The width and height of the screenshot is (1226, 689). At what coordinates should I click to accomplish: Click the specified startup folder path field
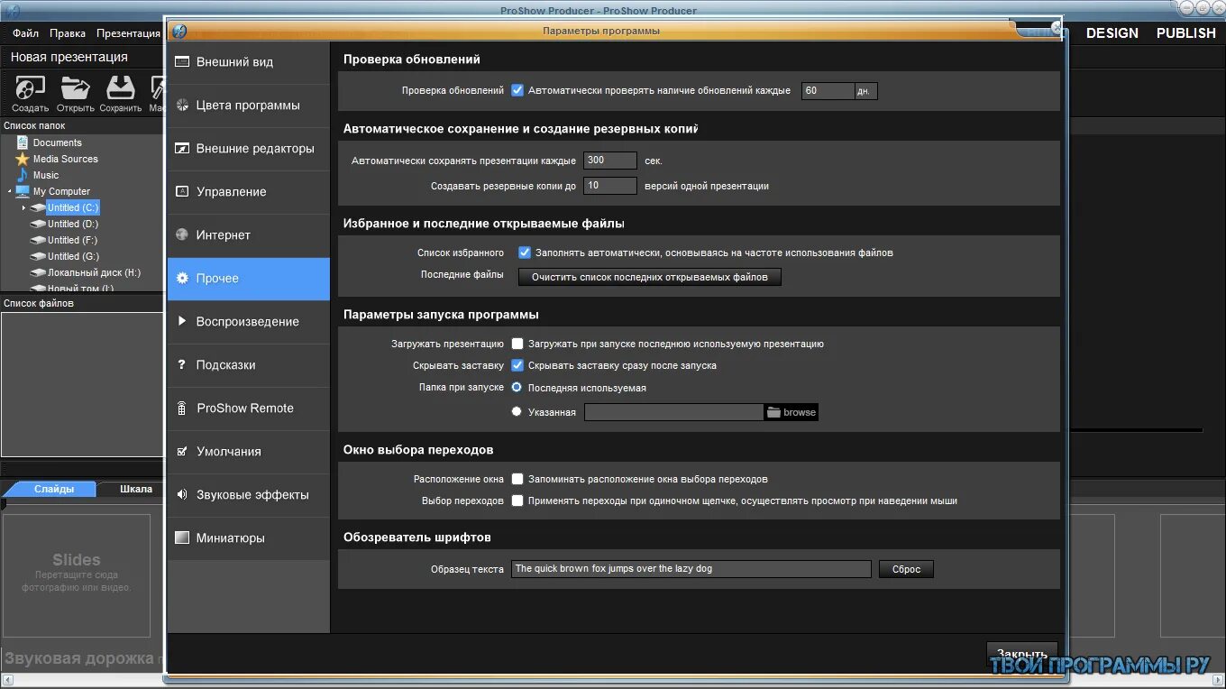coord(673,412)
